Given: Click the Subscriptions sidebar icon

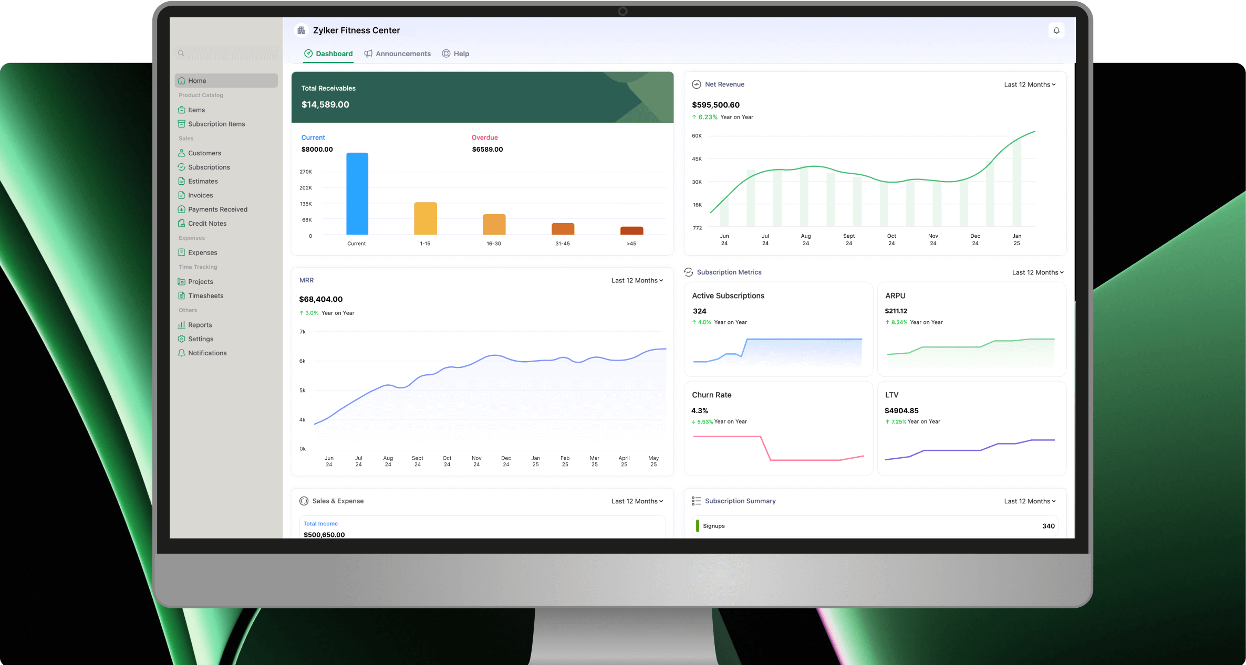Looking at the screenshot, I should pyautogui.click(x=182, y=167).
